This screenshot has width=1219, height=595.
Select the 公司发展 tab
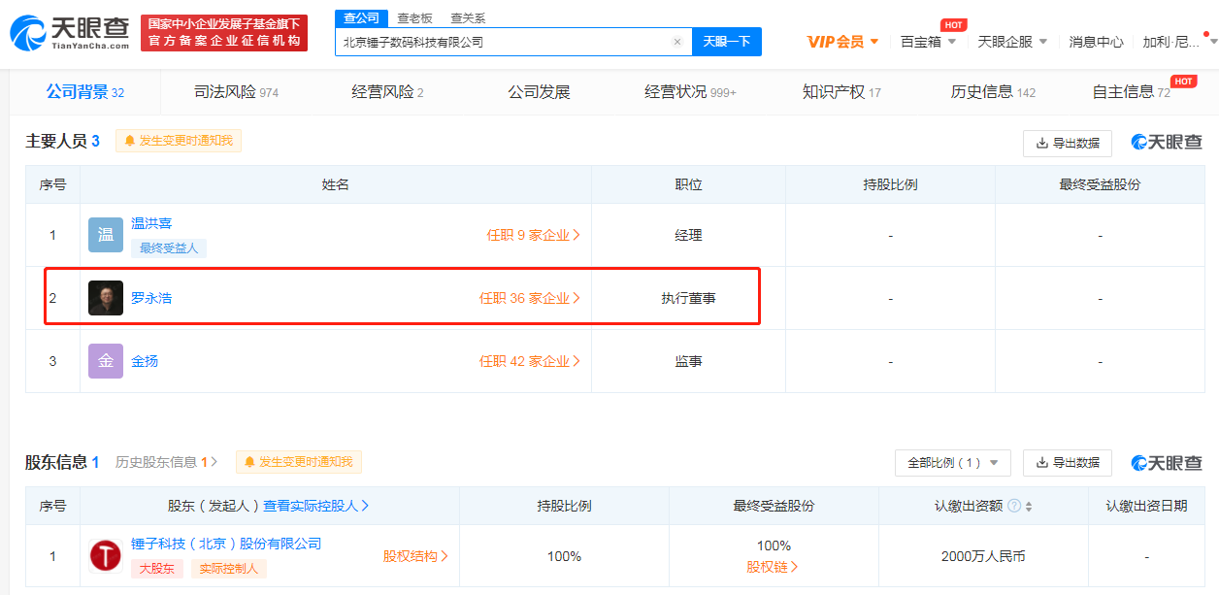539,92
